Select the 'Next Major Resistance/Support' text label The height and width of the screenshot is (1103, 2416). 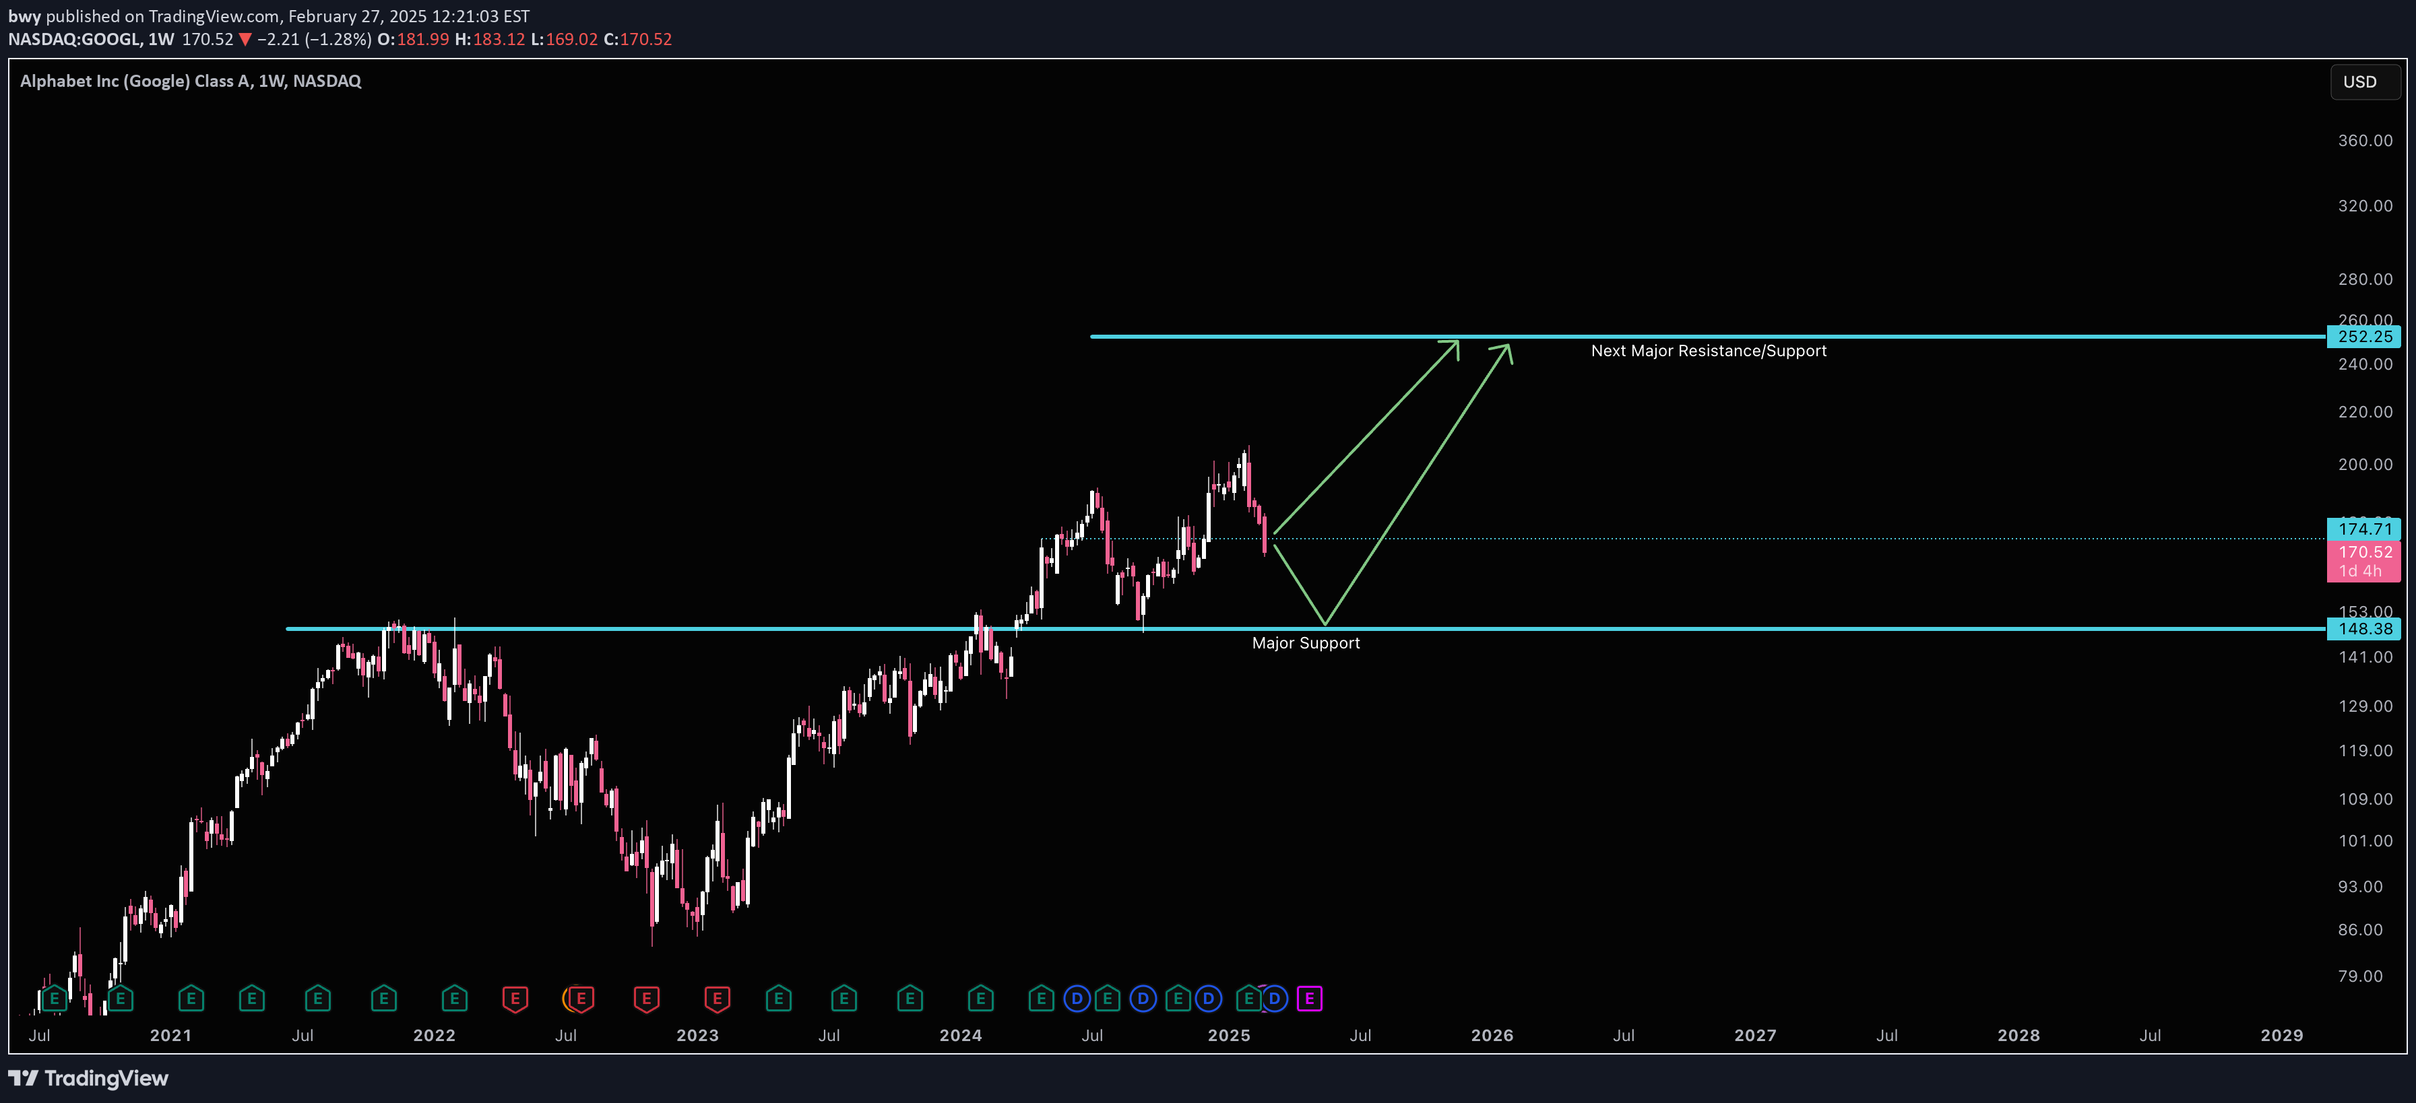1708,350
